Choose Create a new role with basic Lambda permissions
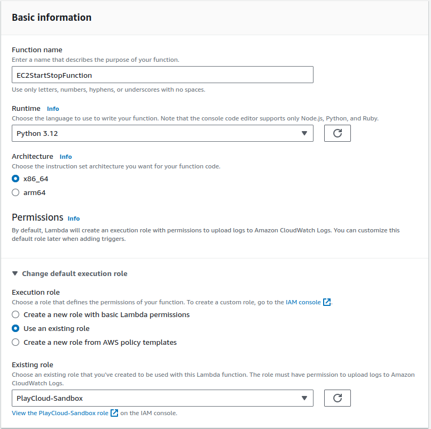The width and height of the screenshot is (431, 429). pyautogui.click(x=15, y=315)
